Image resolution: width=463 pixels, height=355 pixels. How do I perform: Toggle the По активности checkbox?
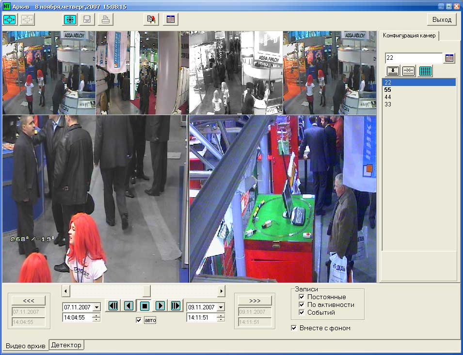click(x=302, y=304)
